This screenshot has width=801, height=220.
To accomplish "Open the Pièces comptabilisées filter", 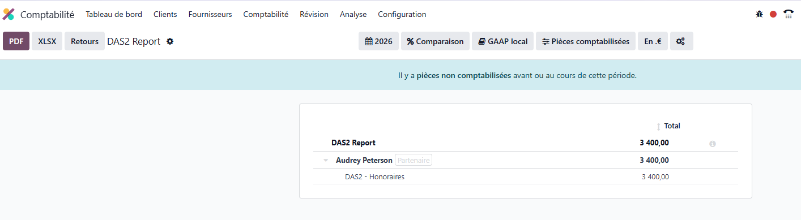I will 586,41.
